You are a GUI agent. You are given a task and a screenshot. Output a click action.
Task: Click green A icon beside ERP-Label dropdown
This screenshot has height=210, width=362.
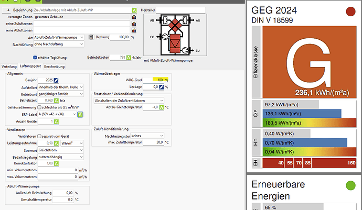click(x=79, y=114)
